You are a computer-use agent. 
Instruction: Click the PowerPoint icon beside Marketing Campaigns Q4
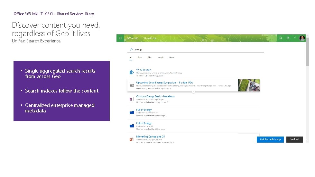(132, 139)
